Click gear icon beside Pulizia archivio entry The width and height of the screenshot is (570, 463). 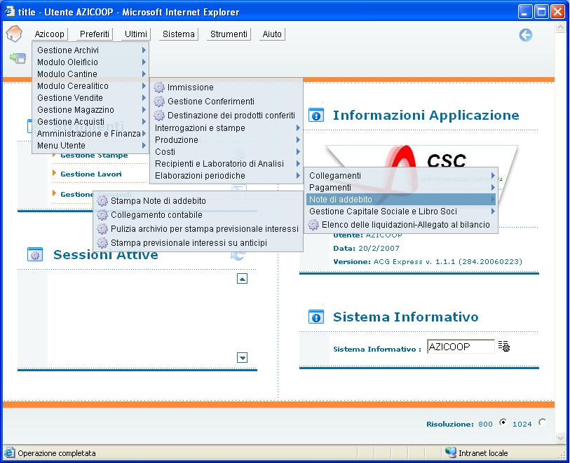pos(102,229)
